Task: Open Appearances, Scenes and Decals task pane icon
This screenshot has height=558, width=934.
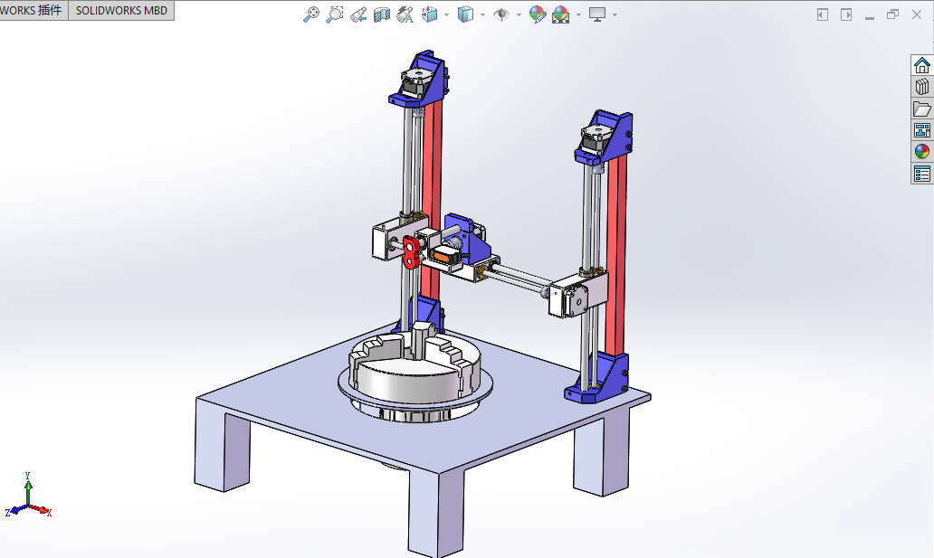Action: [x=922, y=151]
